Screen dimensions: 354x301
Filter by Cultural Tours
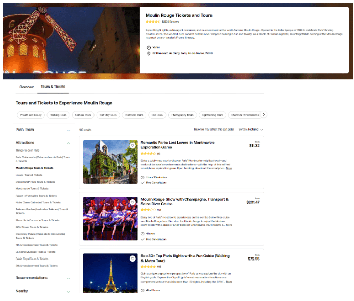point(83,115)
